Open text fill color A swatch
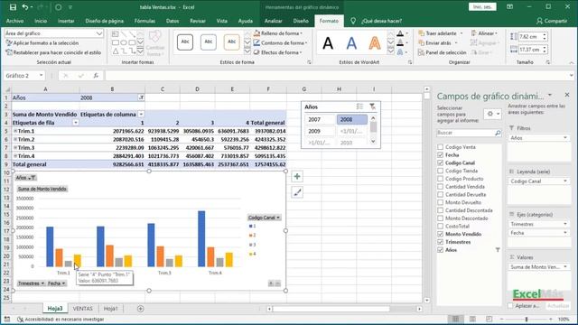This screenshot has width=578, height=325. click(400, 33)
